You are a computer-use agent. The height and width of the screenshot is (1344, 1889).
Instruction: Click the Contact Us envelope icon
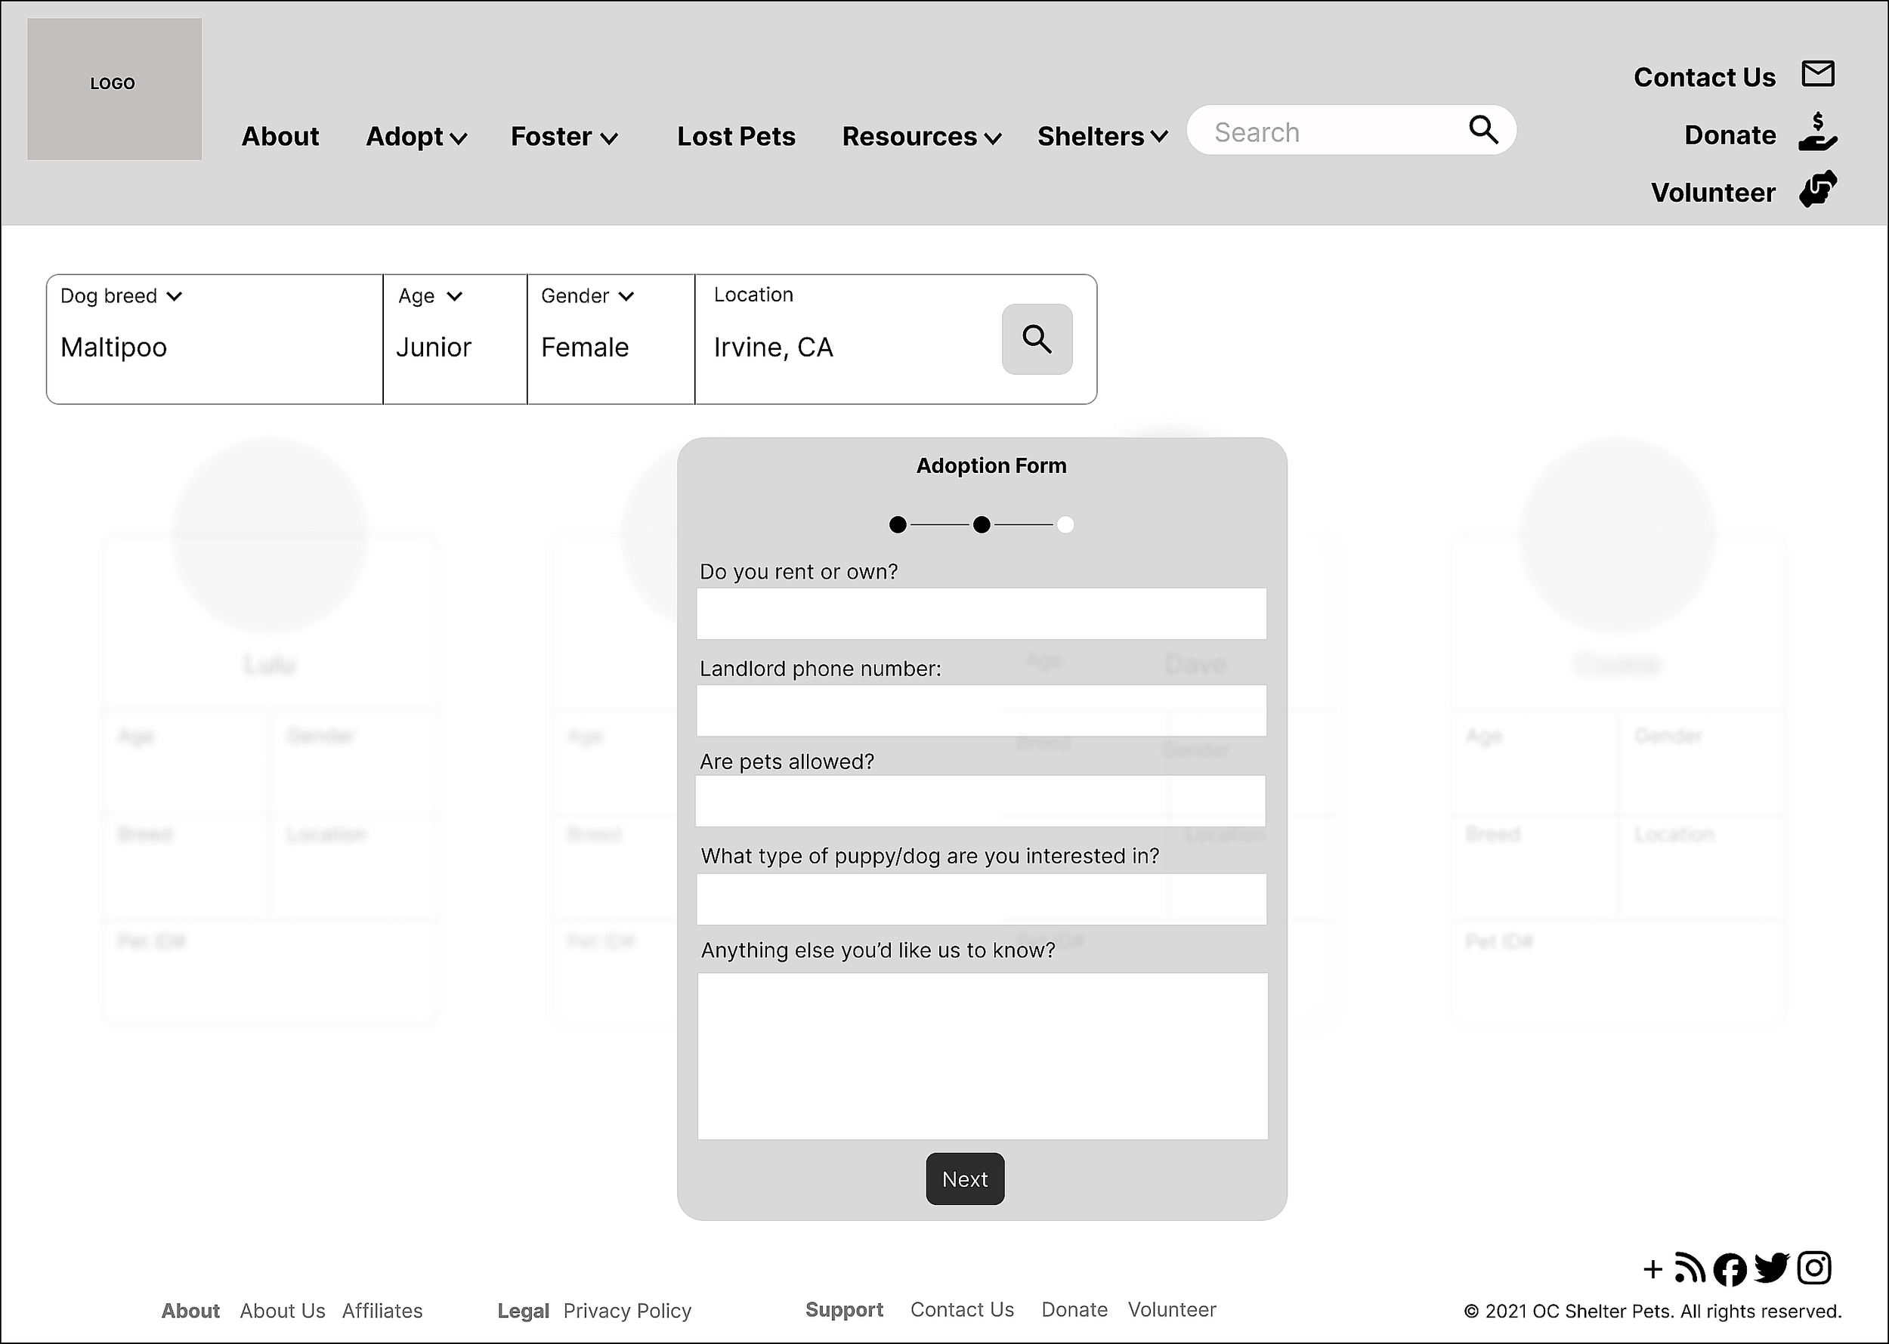(x=1818, y=75)
